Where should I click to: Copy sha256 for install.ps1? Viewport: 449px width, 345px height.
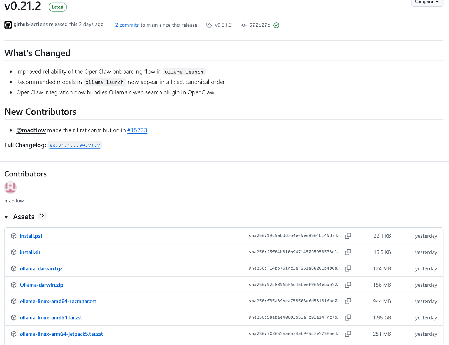348,236
